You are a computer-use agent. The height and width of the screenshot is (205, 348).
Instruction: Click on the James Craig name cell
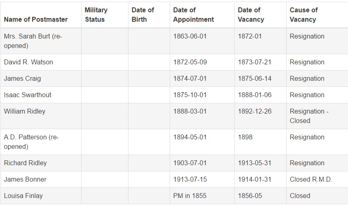click(22, 79)
